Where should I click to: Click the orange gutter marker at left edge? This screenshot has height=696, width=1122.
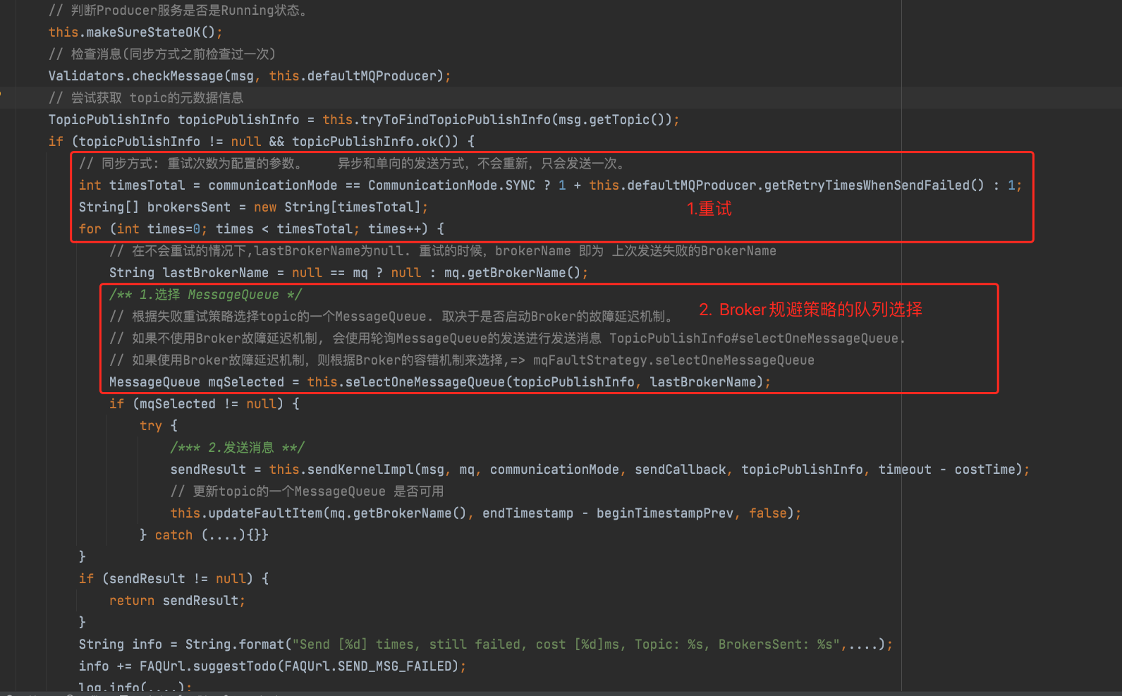point(1,92)
